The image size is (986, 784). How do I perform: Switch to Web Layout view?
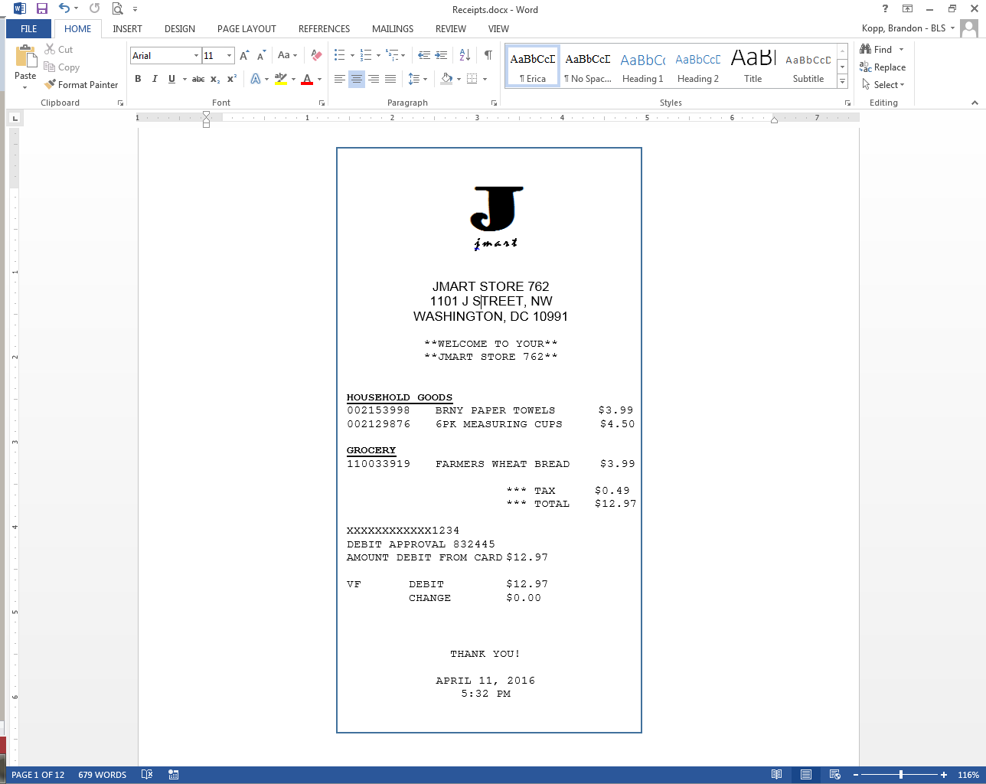tap(835, 775)
